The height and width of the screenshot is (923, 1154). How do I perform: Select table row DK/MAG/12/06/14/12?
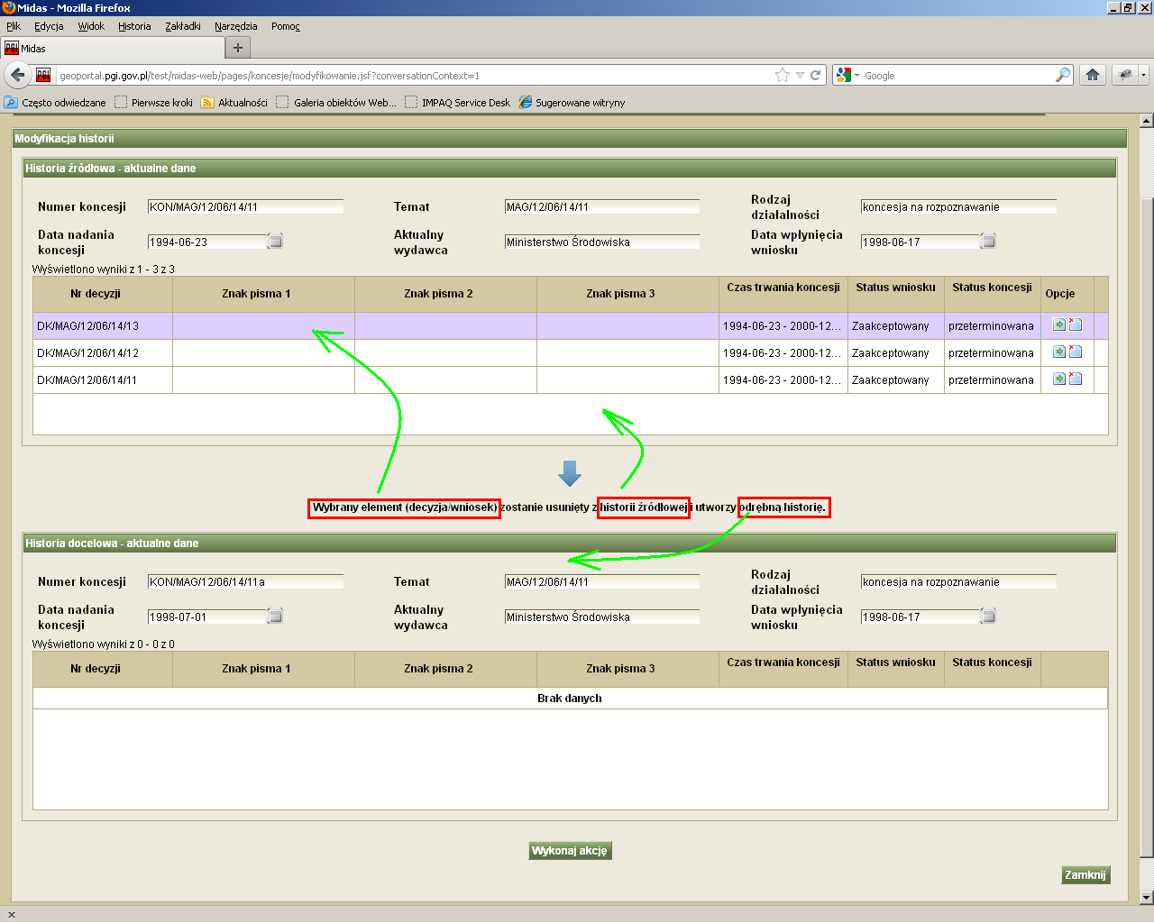click(x=570, y=352)
